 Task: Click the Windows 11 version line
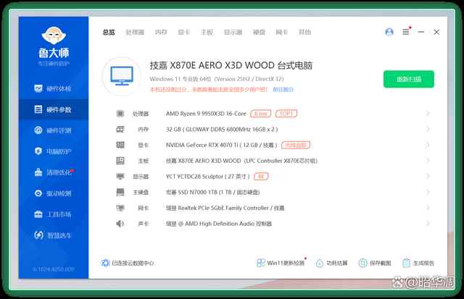[217, 79]
